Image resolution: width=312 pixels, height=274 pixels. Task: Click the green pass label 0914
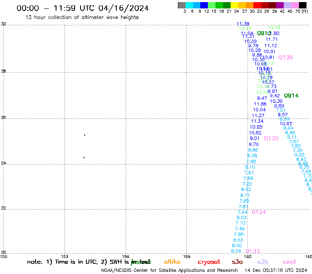coord(291,96)
